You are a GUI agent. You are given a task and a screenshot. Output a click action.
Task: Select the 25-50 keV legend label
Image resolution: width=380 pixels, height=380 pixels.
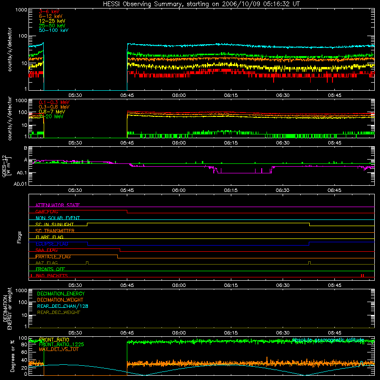(x=52, y=26)
